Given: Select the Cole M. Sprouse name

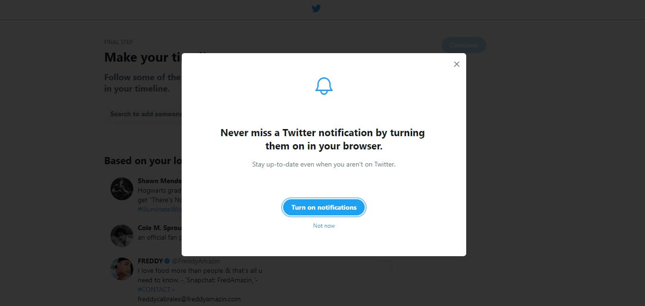Looking at the screenshot, I should (159, 228).
